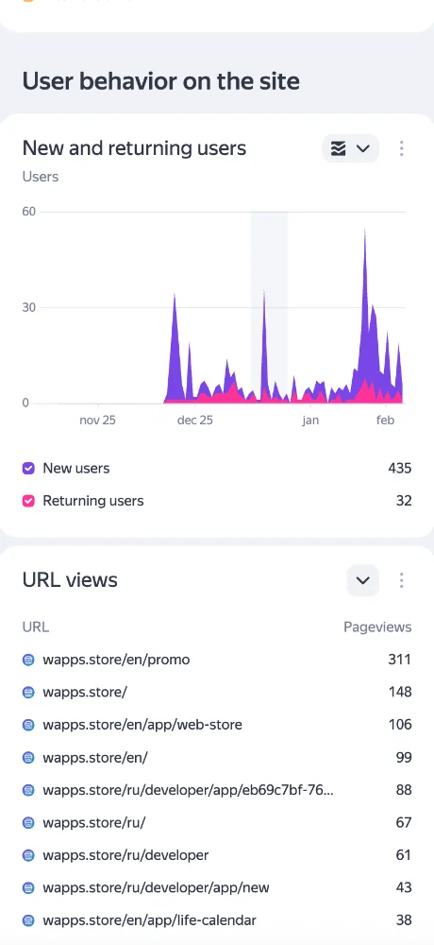Screen dimensions: 434x945
Task: Click site icon beside developer/app/eb69c7bf row
Action: tap(28, 790)
